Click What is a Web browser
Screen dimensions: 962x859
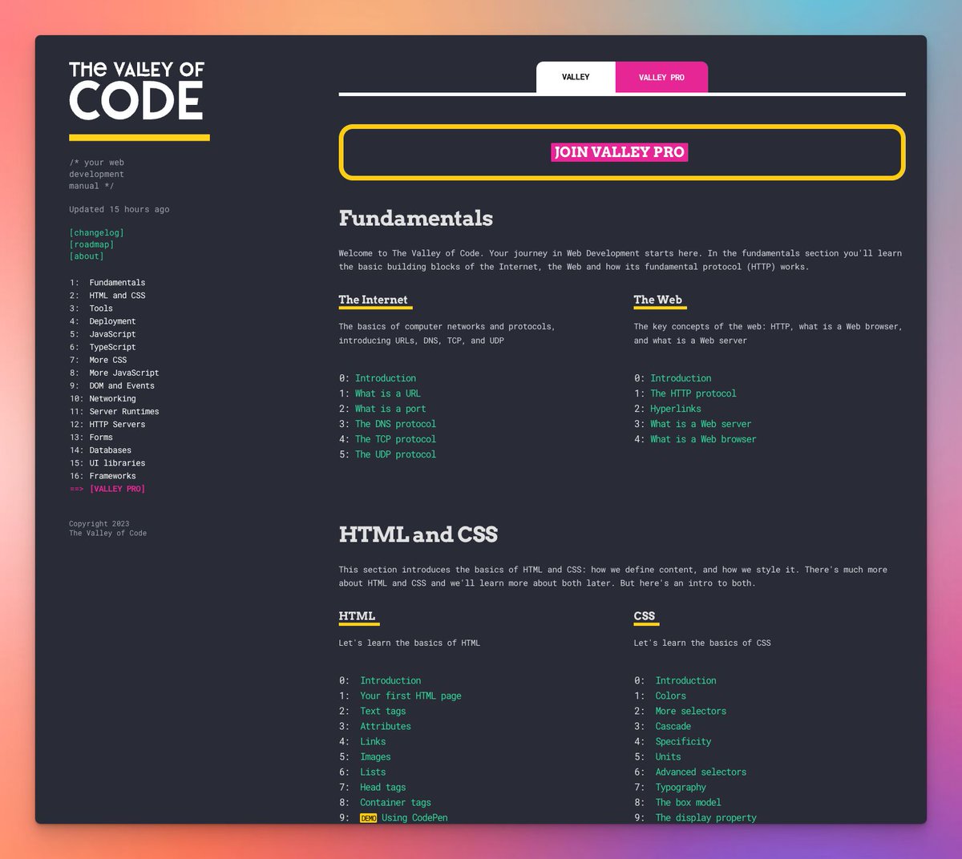point(703,438)
